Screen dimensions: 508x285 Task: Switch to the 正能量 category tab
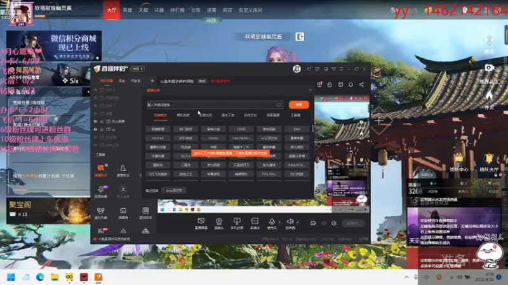pos(295,115)
